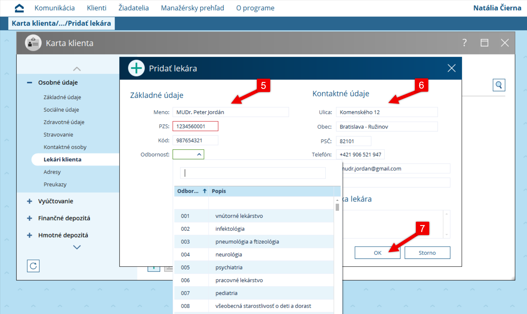Click the PZS input field
Image resolution: width=527 pixels, height=314 pixels.
click(x=195, y=126)
